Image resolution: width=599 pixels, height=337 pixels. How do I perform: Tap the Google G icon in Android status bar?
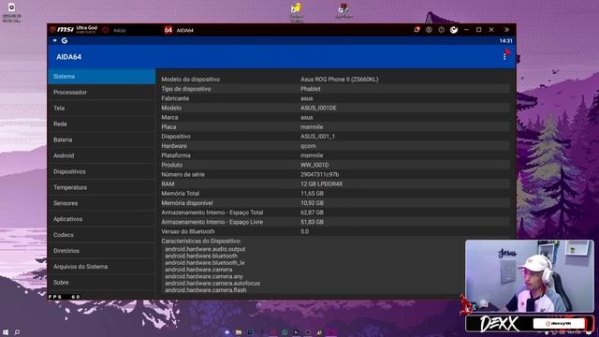[x=65, y=40]
